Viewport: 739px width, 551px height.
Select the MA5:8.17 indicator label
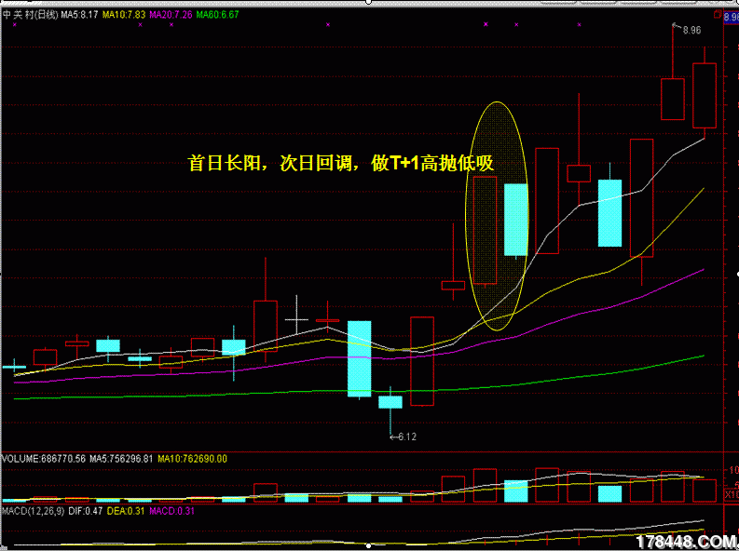80,15
